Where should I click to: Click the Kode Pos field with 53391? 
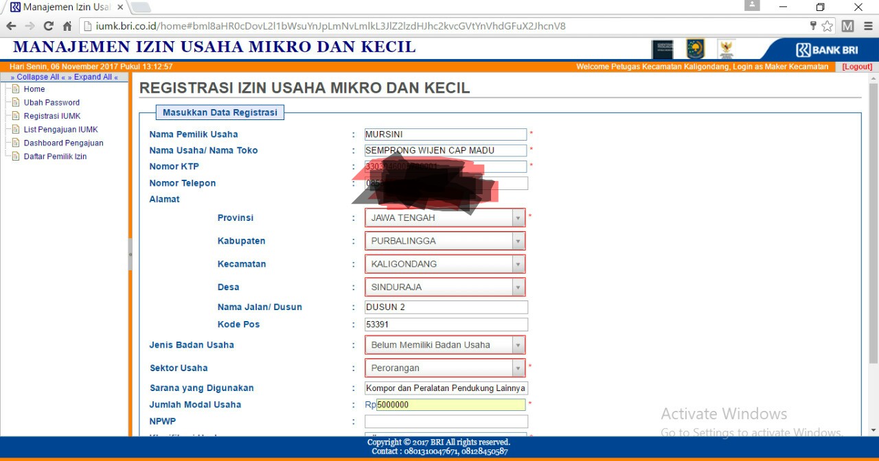tap(446, 324)
